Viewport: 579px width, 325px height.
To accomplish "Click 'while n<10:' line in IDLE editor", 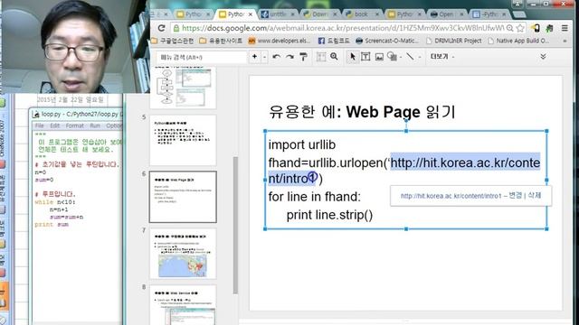I will [55, 202].
